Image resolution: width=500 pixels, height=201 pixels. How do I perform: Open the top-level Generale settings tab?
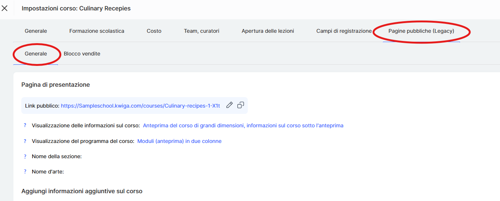tap(36, 31)
